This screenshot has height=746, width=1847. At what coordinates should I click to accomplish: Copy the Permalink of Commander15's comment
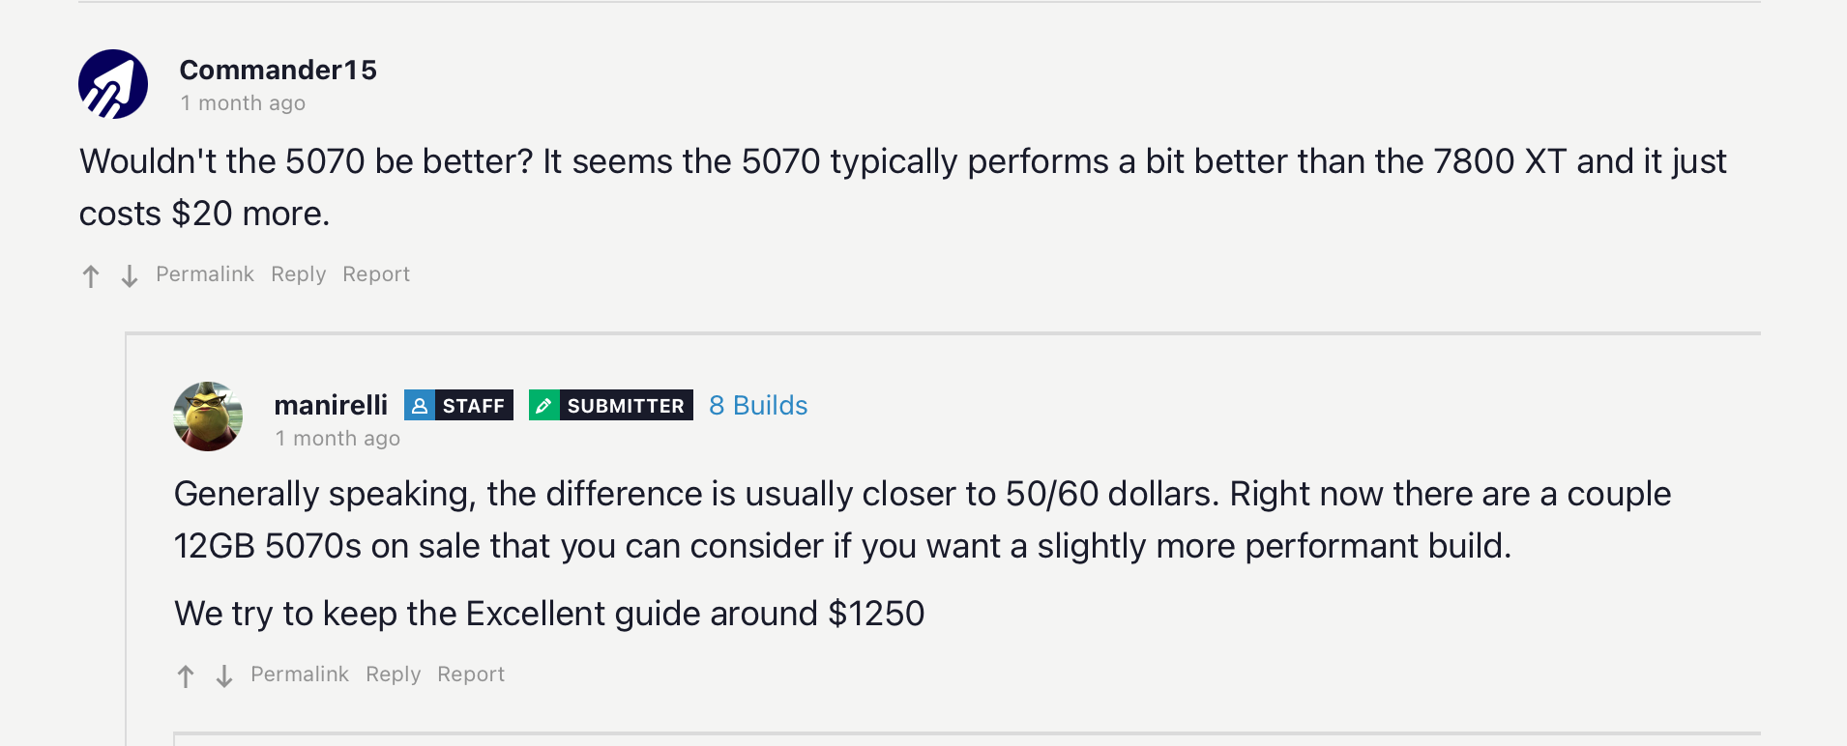click(x=204, y=274)
